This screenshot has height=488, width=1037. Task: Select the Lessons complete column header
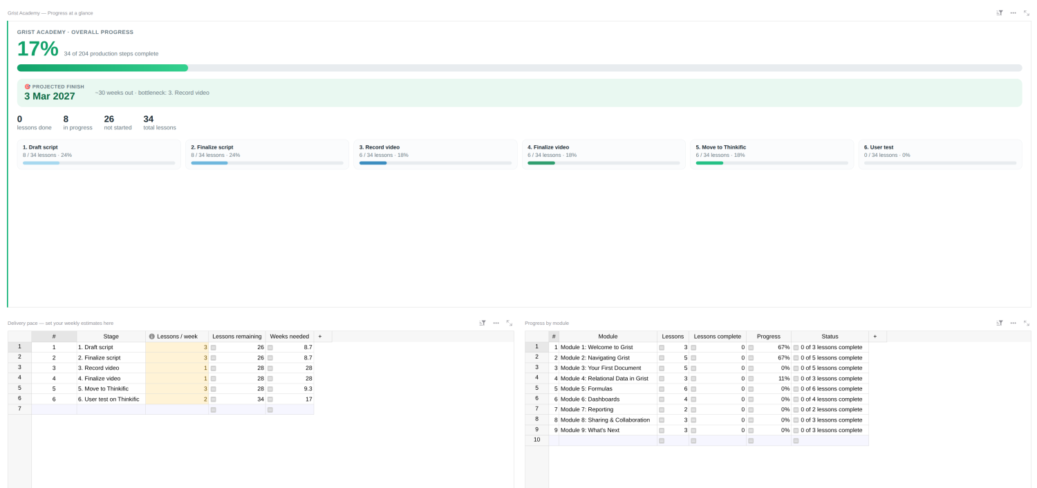[718, 337]
